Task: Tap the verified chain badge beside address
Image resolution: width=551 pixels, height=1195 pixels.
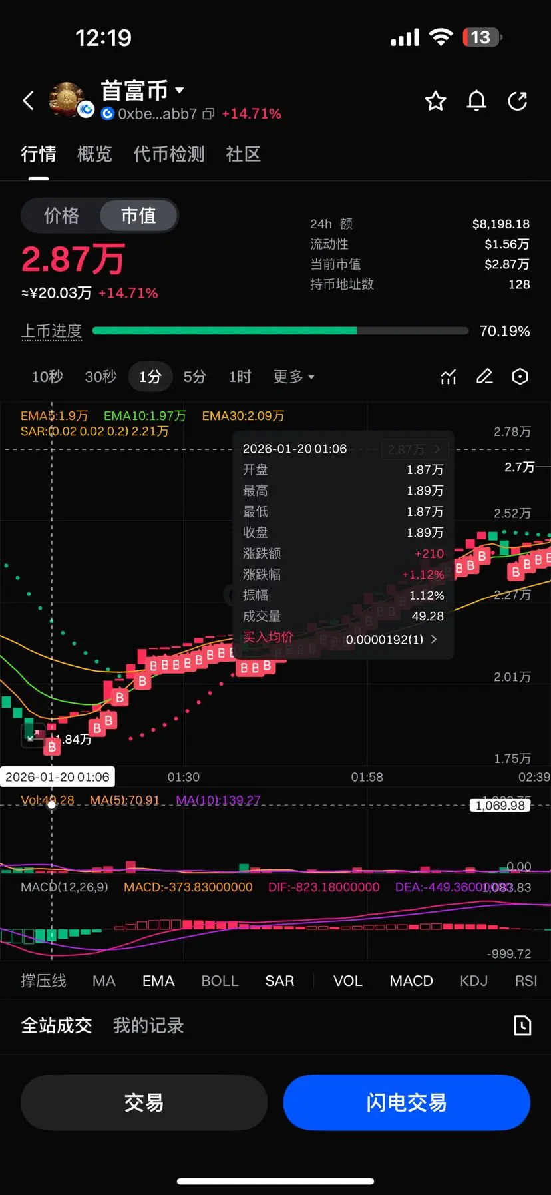Action: point(107,114)
